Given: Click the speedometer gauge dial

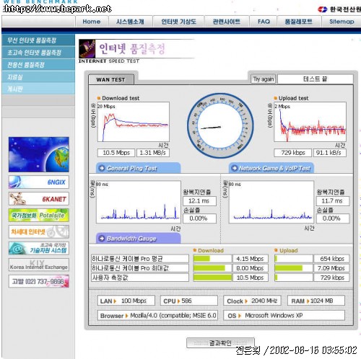Looking at the screenshot, I should point(220,126).
